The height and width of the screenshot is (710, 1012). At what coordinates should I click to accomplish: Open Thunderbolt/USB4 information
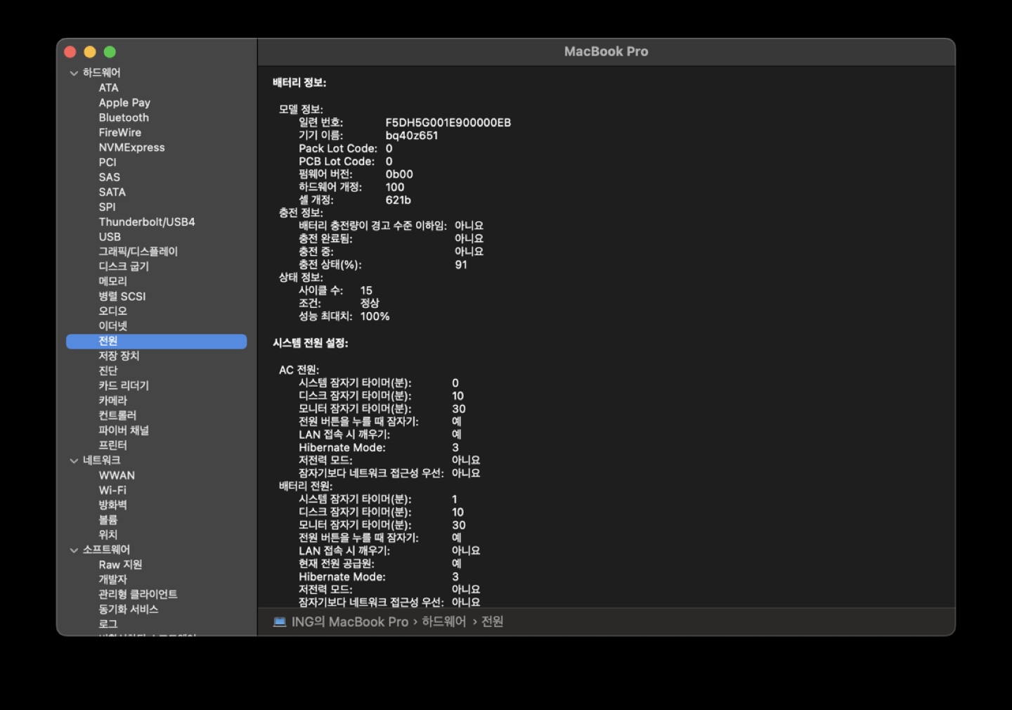(x=147, y=221)
